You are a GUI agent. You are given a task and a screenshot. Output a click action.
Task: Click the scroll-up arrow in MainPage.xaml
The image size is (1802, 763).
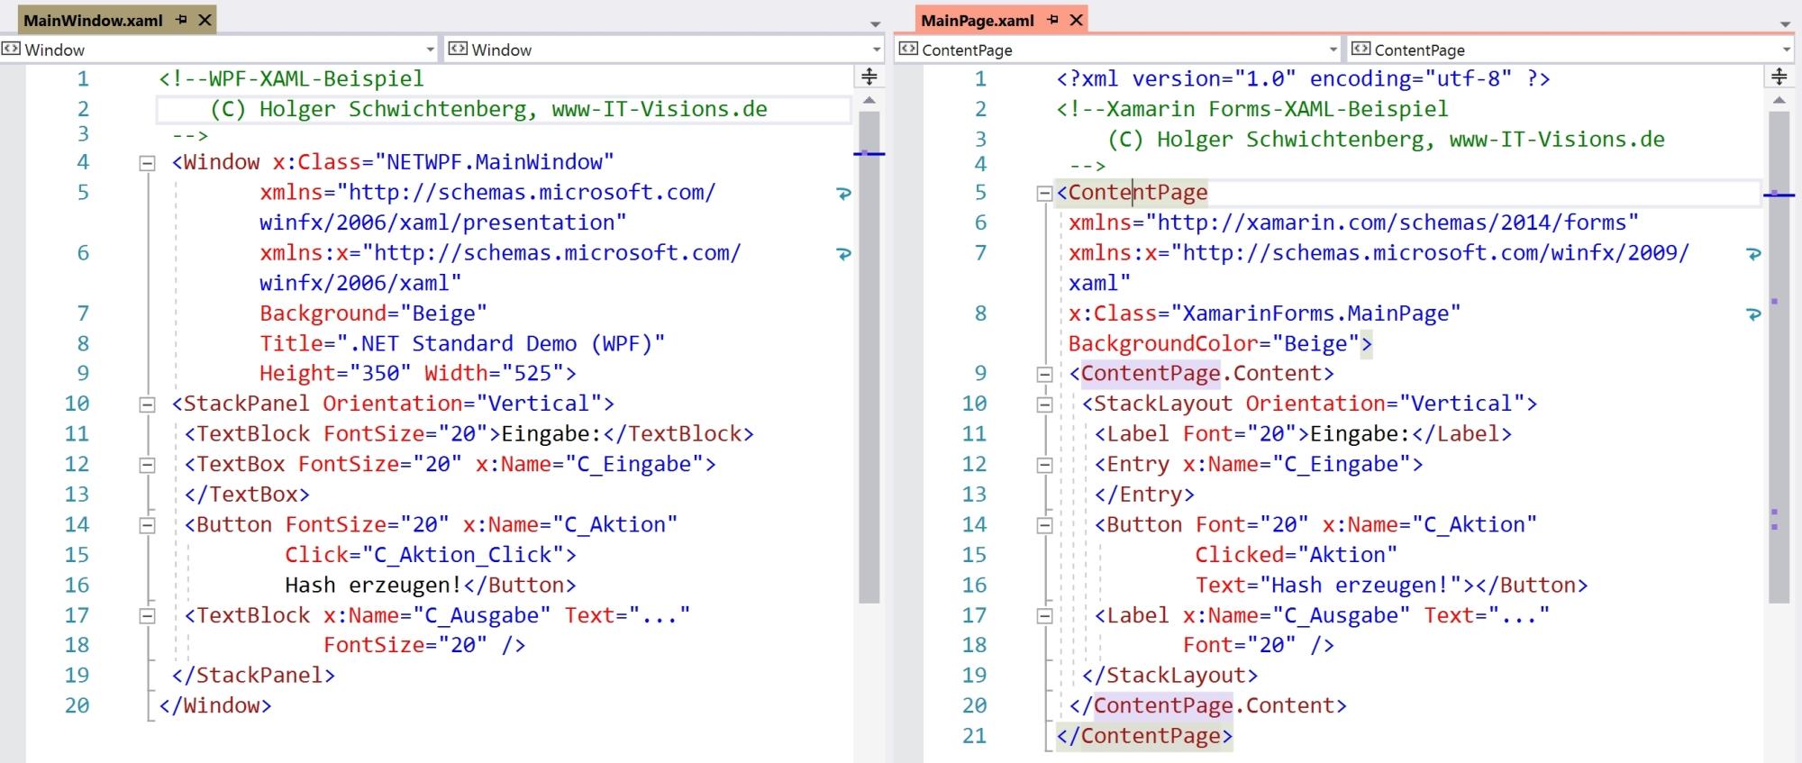pos(1779,100)
